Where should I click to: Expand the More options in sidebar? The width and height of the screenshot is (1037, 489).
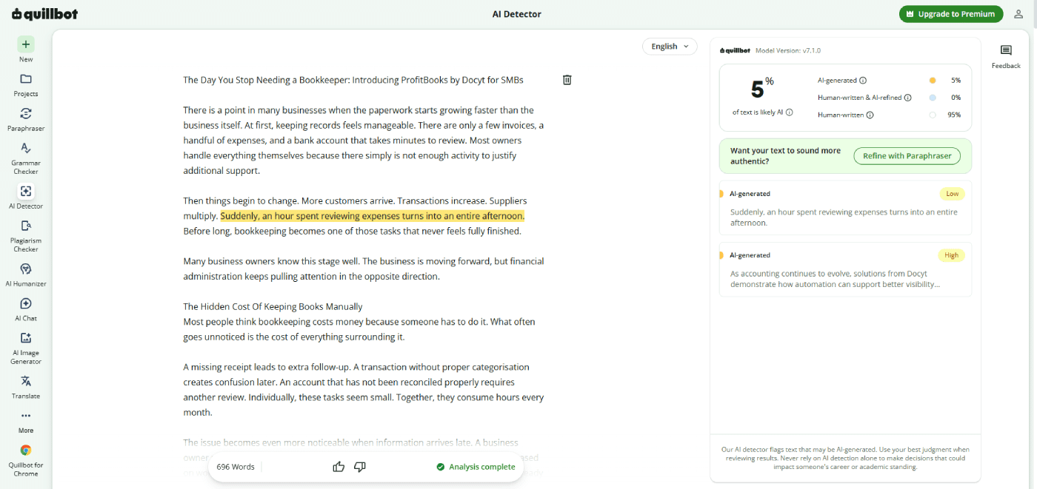tap(26, 422)
